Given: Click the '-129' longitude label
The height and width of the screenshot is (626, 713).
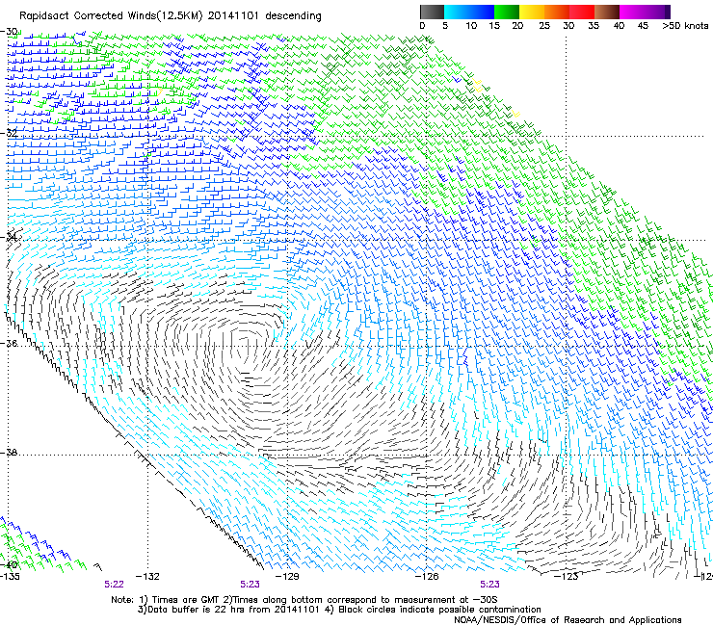Looking at the screenshot, I should [288, 577].
